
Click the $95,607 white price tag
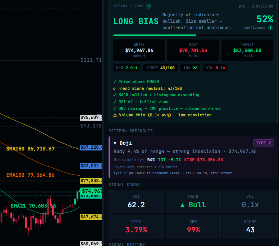coord(91,117)
